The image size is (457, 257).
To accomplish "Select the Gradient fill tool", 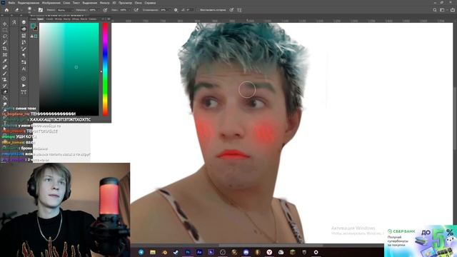I will click(5, 99).
